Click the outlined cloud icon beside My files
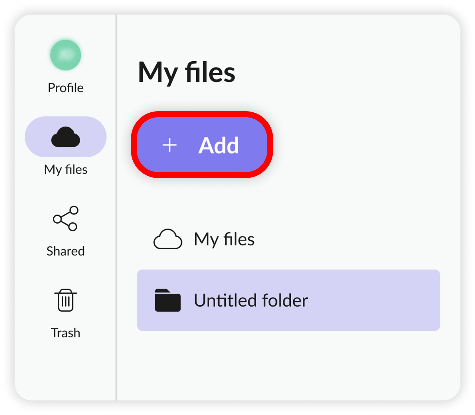This screenshot has width=475, height=415. (168, 239)
